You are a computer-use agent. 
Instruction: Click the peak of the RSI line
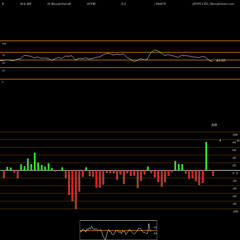155,50
